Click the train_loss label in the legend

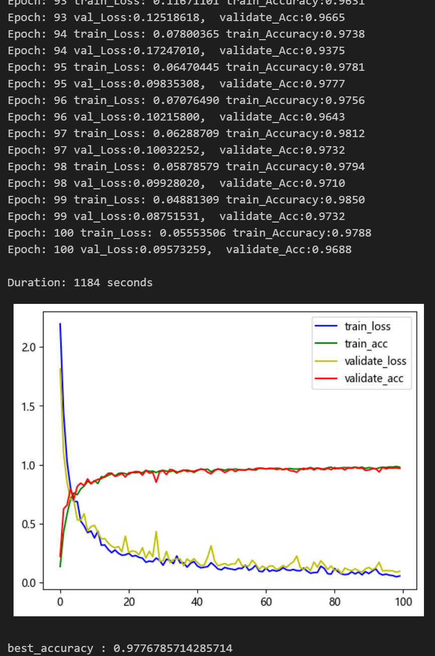click(x=367, y=326)
